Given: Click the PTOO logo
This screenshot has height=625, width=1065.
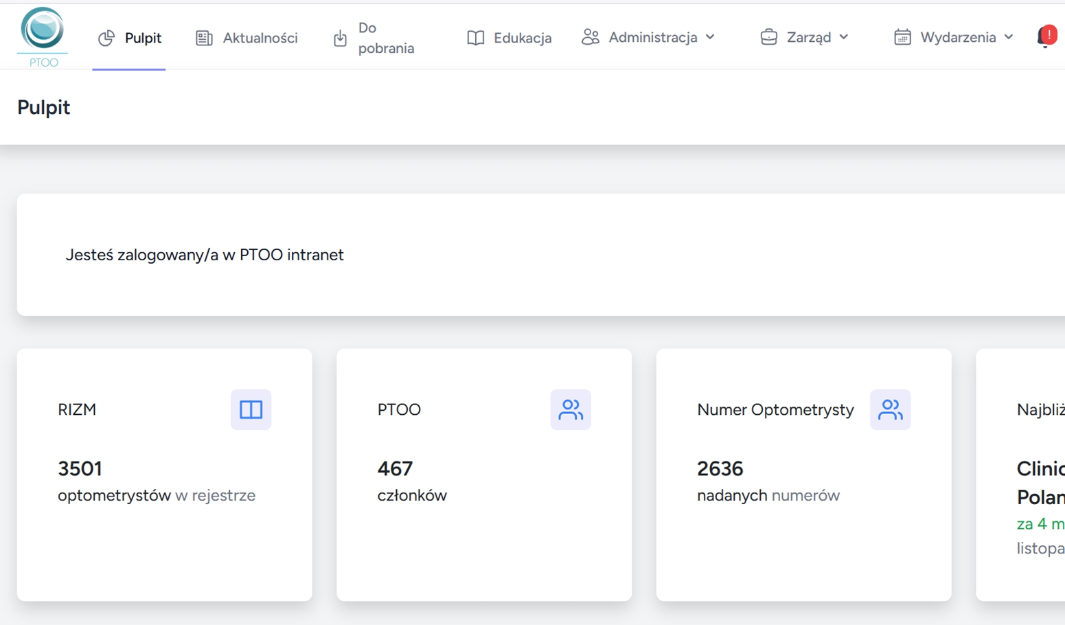Looking at the screenshot, I should (x=43, y=34).
